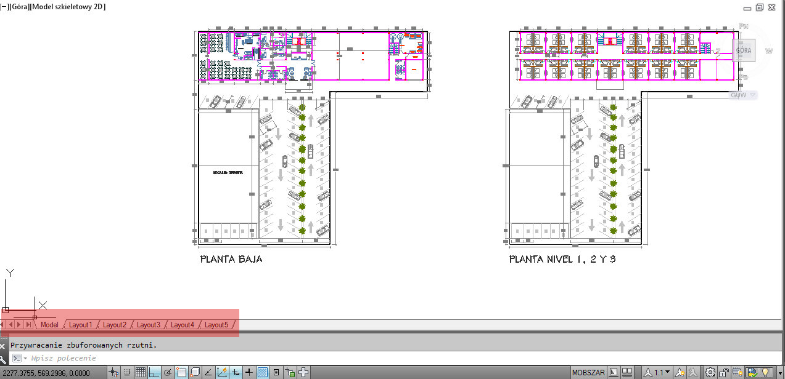Switch to the Layout3 tab
Image resolution: width=785 pixels, height=379 pixels.
(149, 324)
